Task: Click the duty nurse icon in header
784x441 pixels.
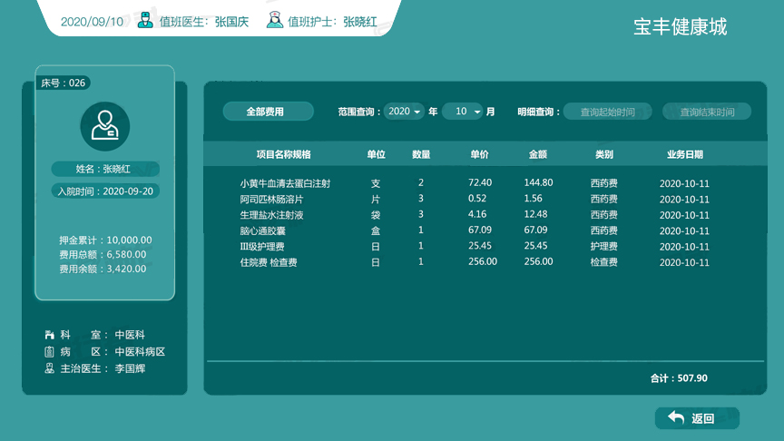Action: click(274, 21)
